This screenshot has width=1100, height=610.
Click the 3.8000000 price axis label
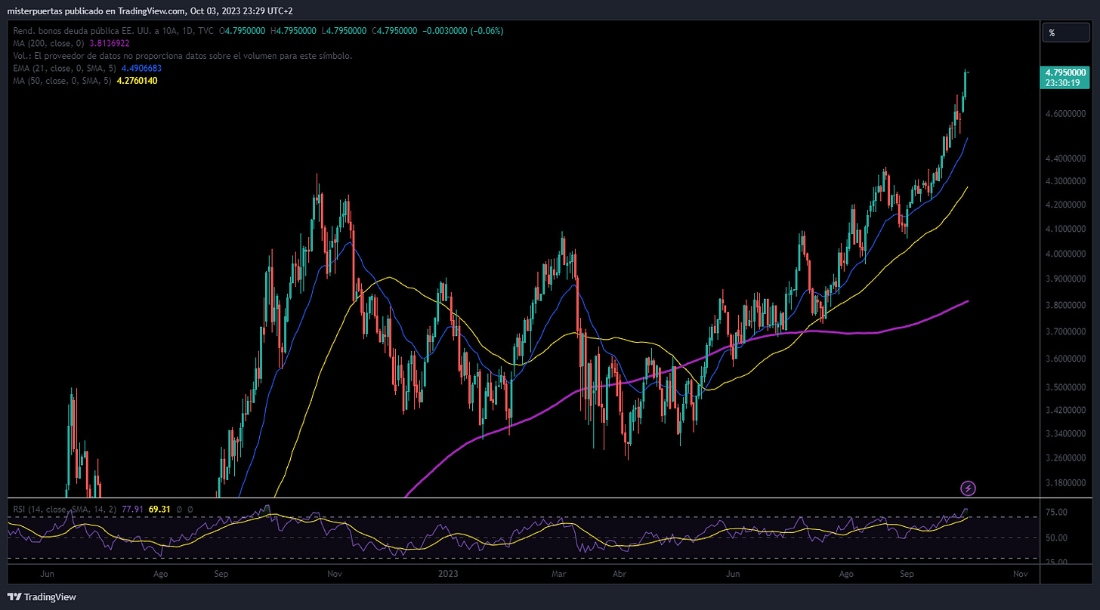(x=1065, y=306)
